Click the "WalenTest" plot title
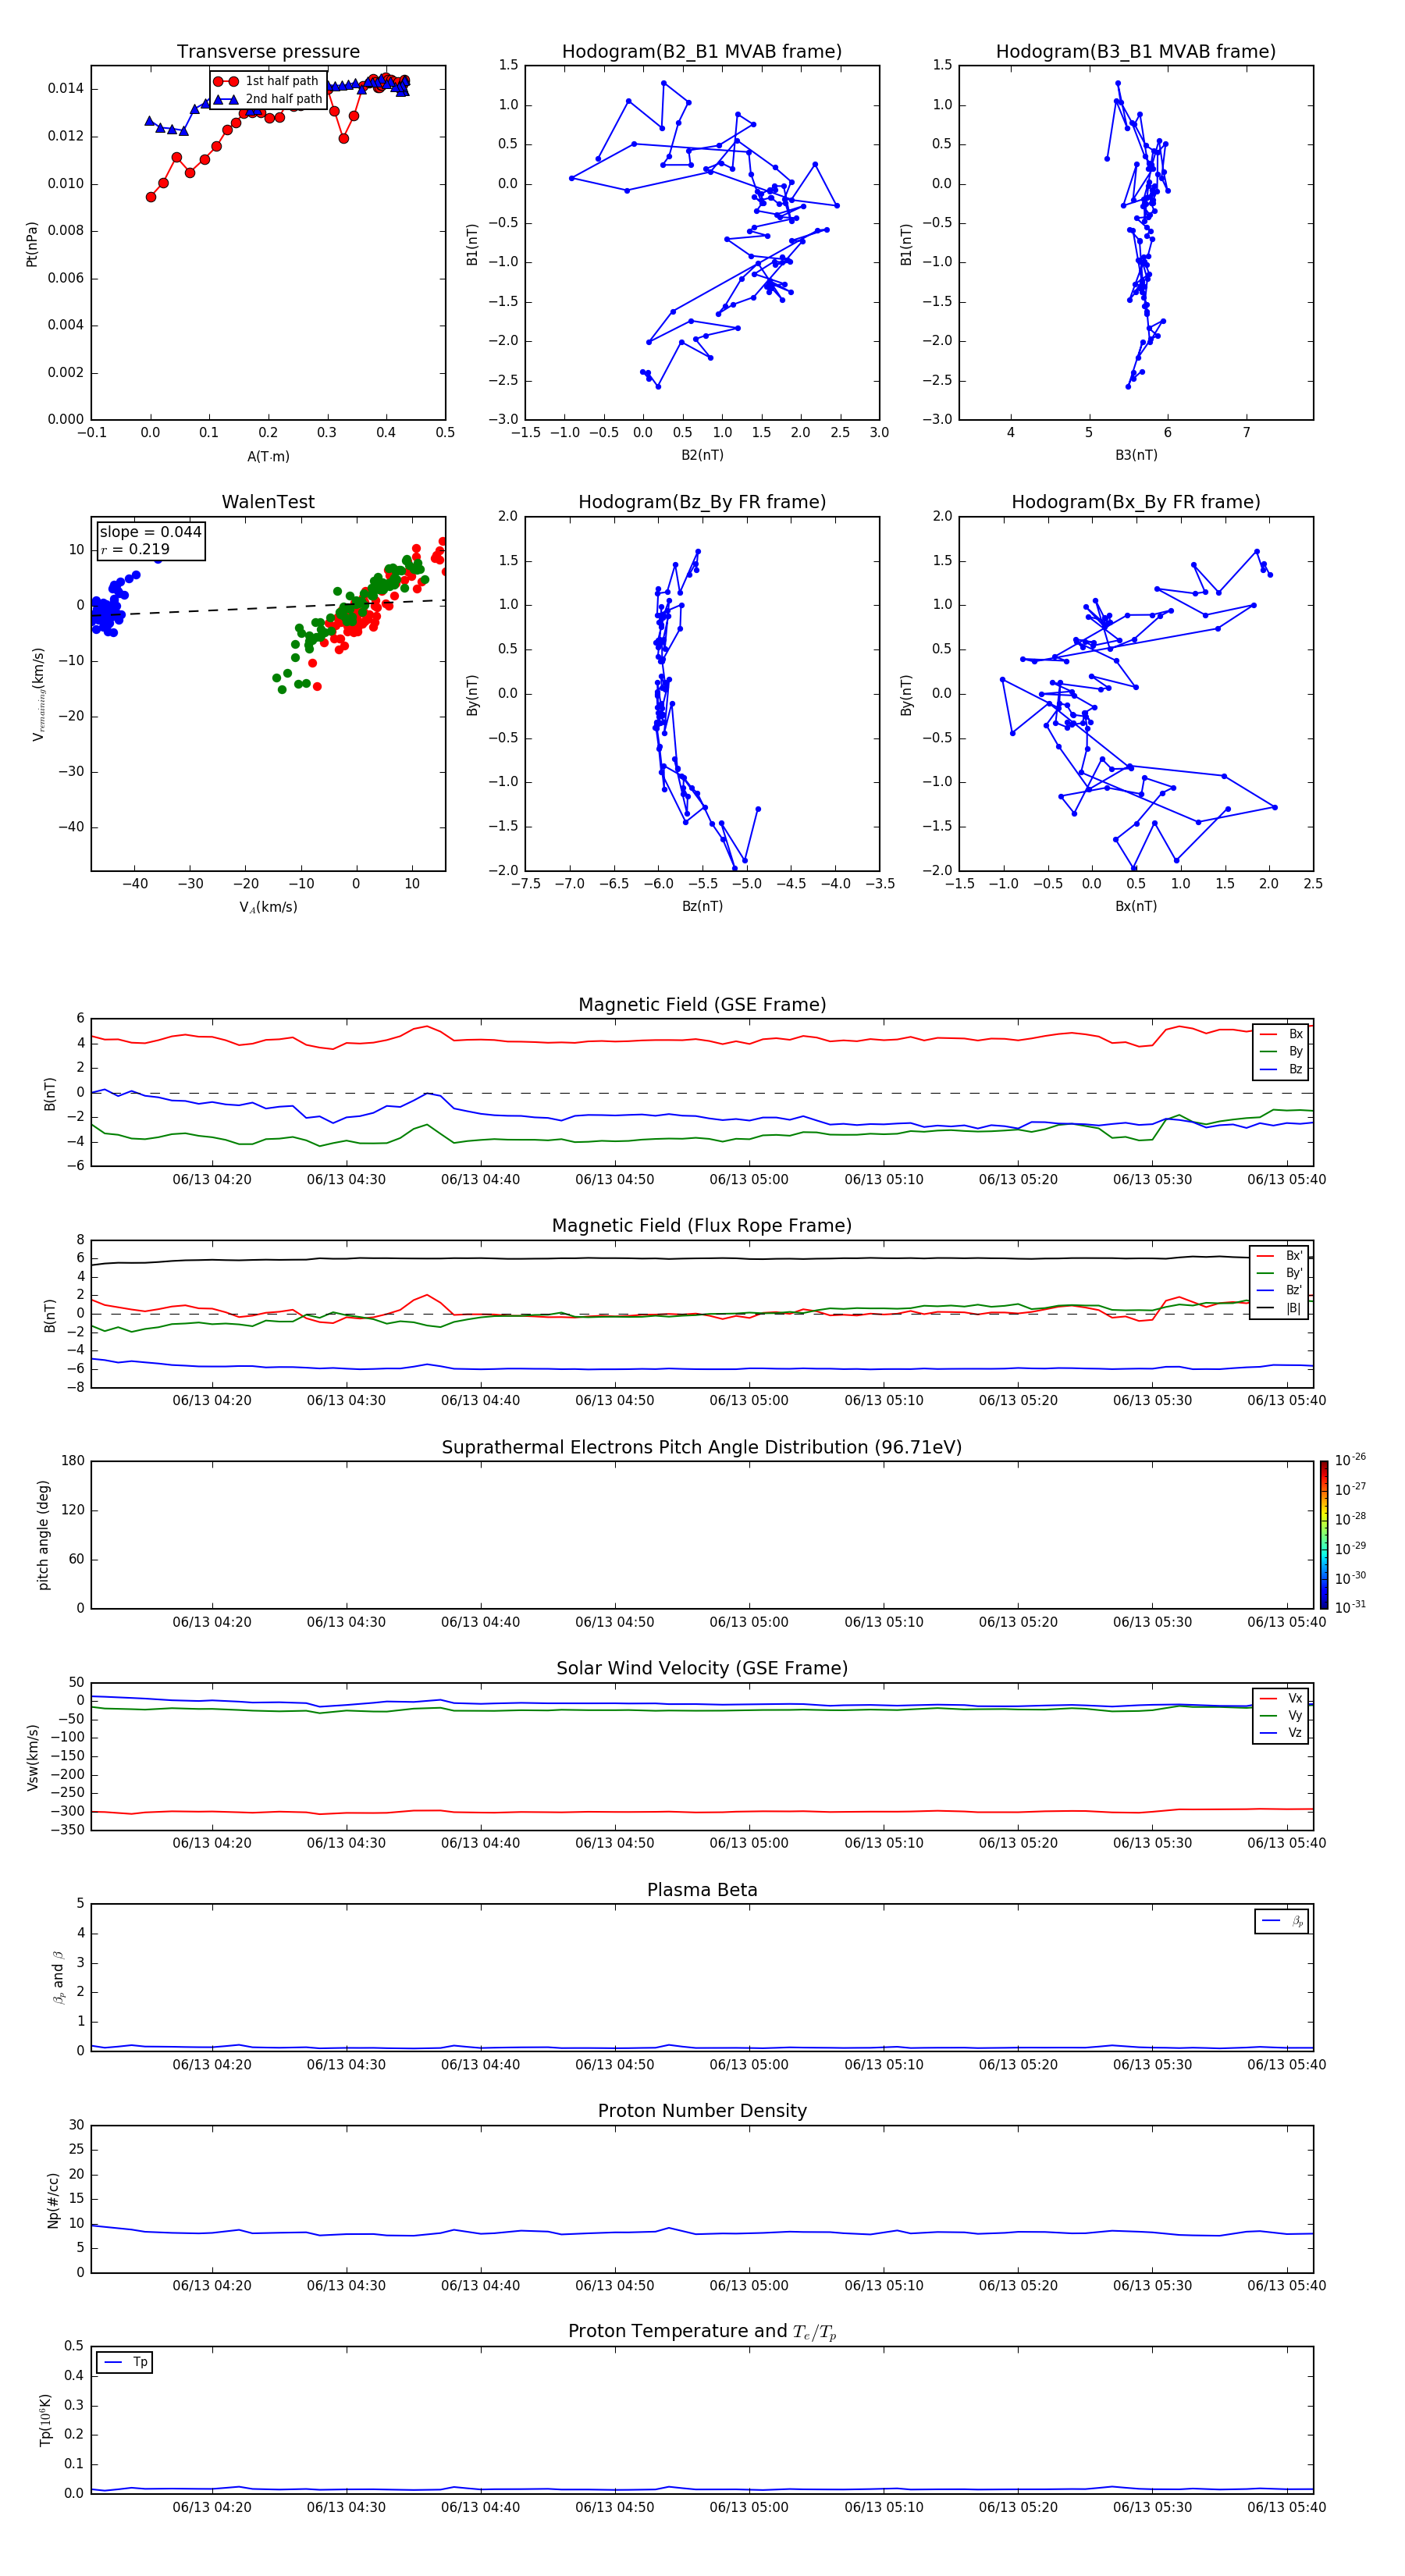 268,502
